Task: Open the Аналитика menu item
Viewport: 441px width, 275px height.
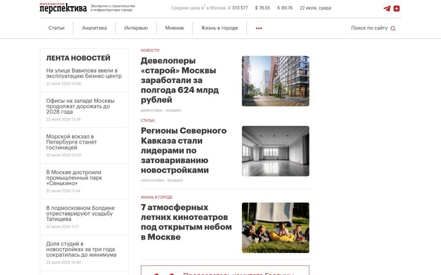Action: point(94,28)
